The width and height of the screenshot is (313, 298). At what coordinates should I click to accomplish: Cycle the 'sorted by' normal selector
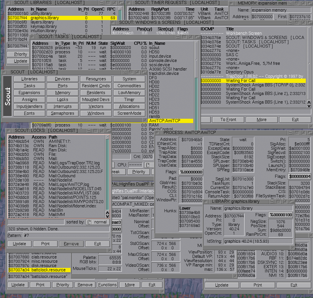point(97,222)
